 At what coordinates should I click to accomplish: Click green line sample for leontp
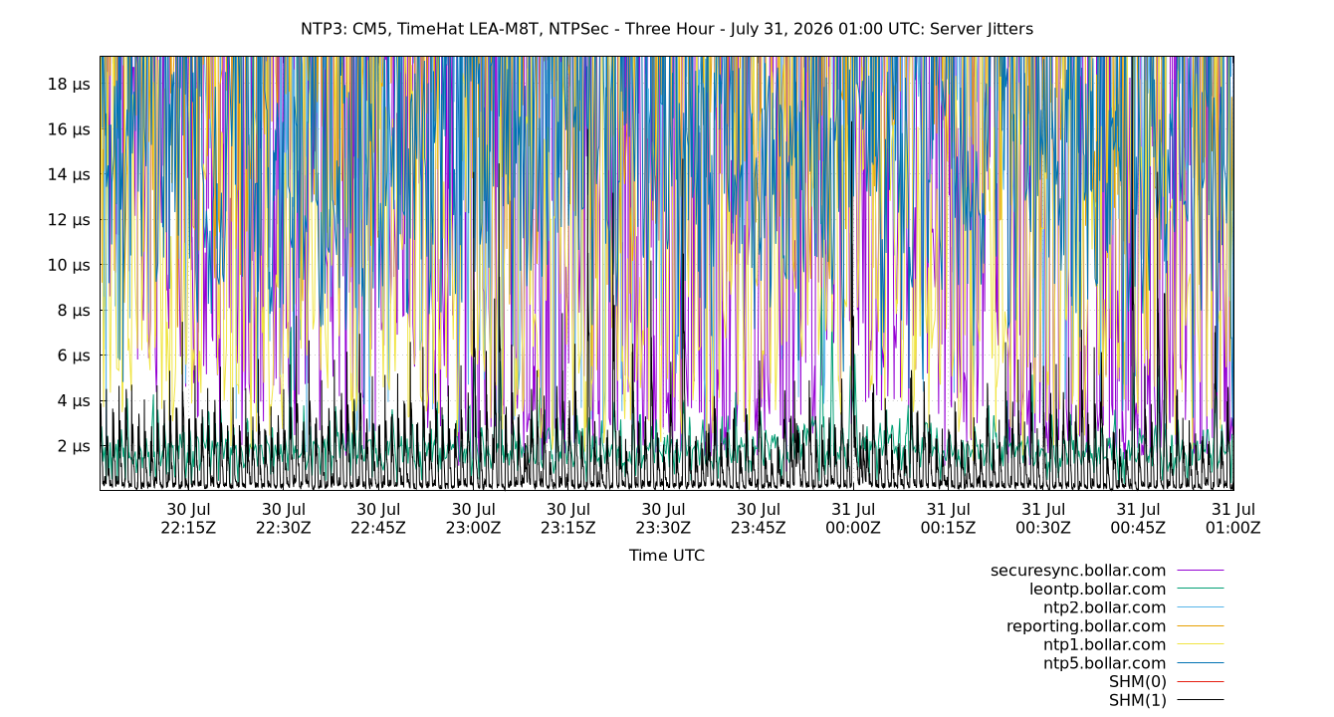click(x=1201, y=590)
